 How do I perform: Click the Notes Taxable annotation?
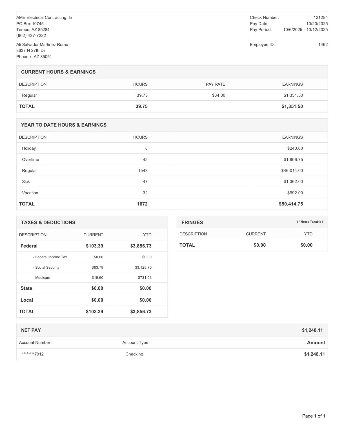click(310, 222)
